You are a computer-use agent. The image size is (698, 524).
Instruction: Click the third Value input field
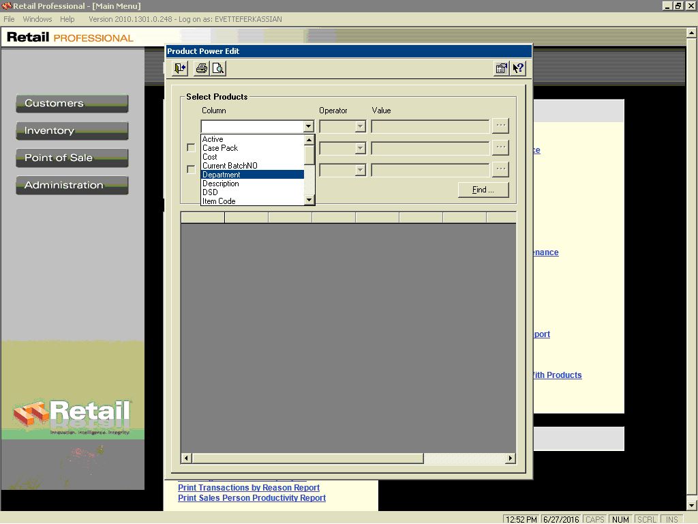(430, 170)
